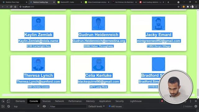199x112 pixels.
Task: Click the page horizontal scrollbar
Action: tap(98, 95)
